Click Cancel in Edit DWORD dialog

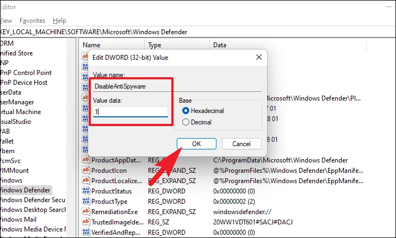pyautogui.click(x=242, y=143)
